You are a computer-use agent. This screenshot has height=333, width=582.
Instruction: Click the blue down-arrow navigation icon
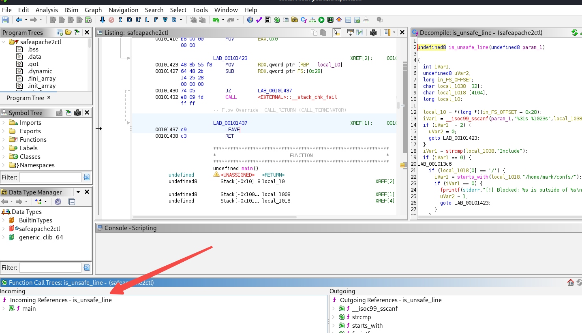point(102,20)
